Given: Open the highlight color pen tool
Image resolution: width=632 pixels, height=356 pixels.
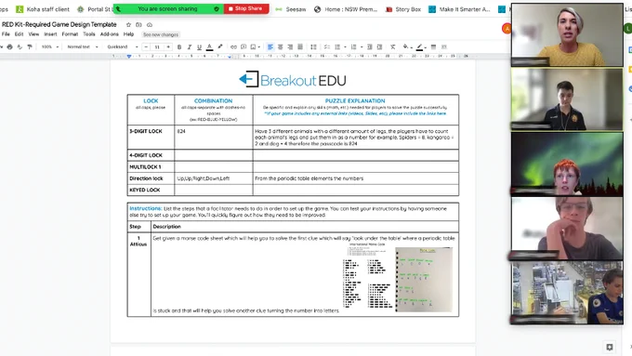Looking at the screenshot, I should click(x=220, y=46).
